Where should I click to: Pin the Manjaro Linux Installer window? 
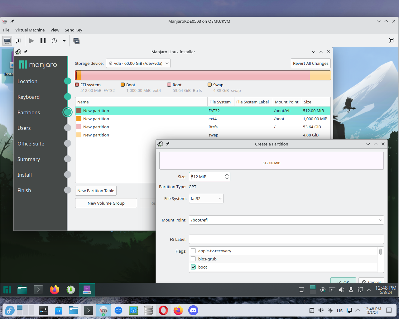[x=26, y=52]
